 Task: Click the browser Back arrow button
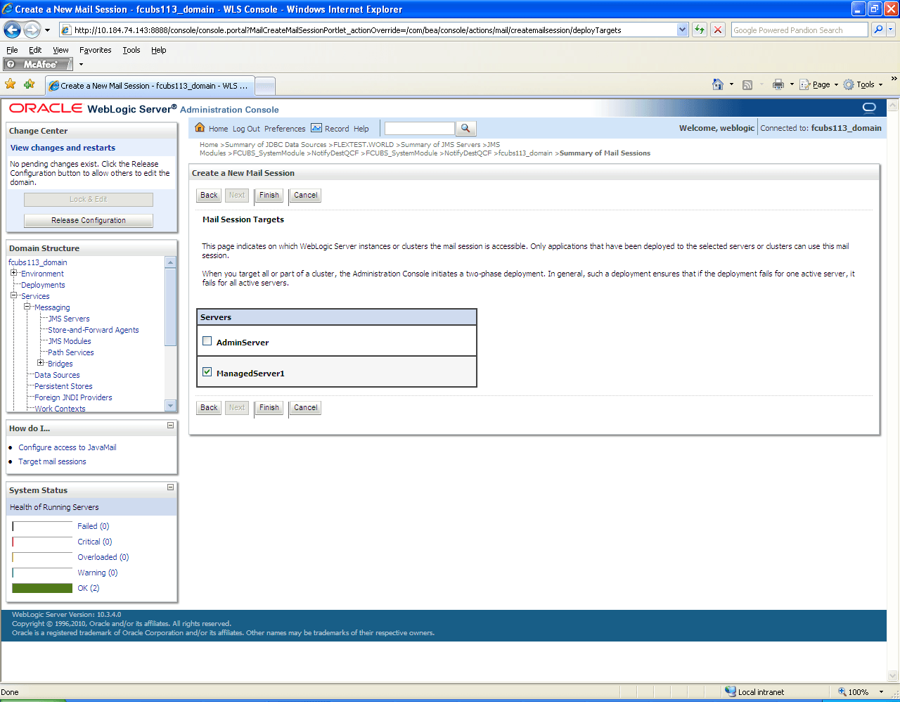tap(12, 30)
